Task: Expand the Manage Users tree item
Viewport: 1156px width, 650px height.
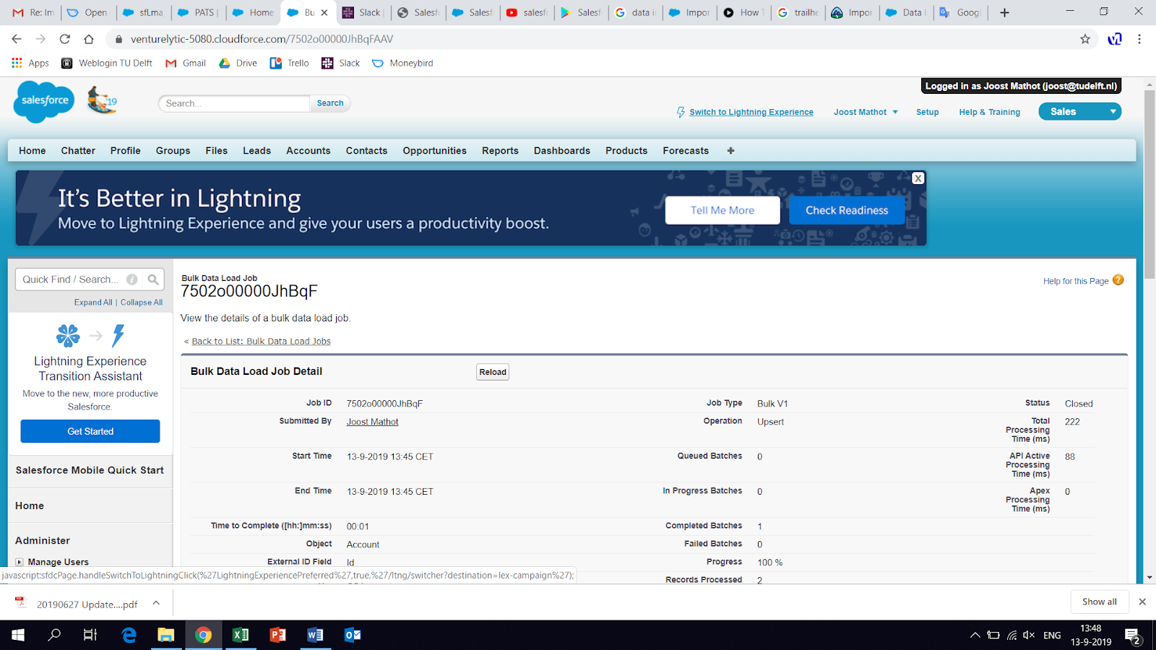Action: pos(20,562)
